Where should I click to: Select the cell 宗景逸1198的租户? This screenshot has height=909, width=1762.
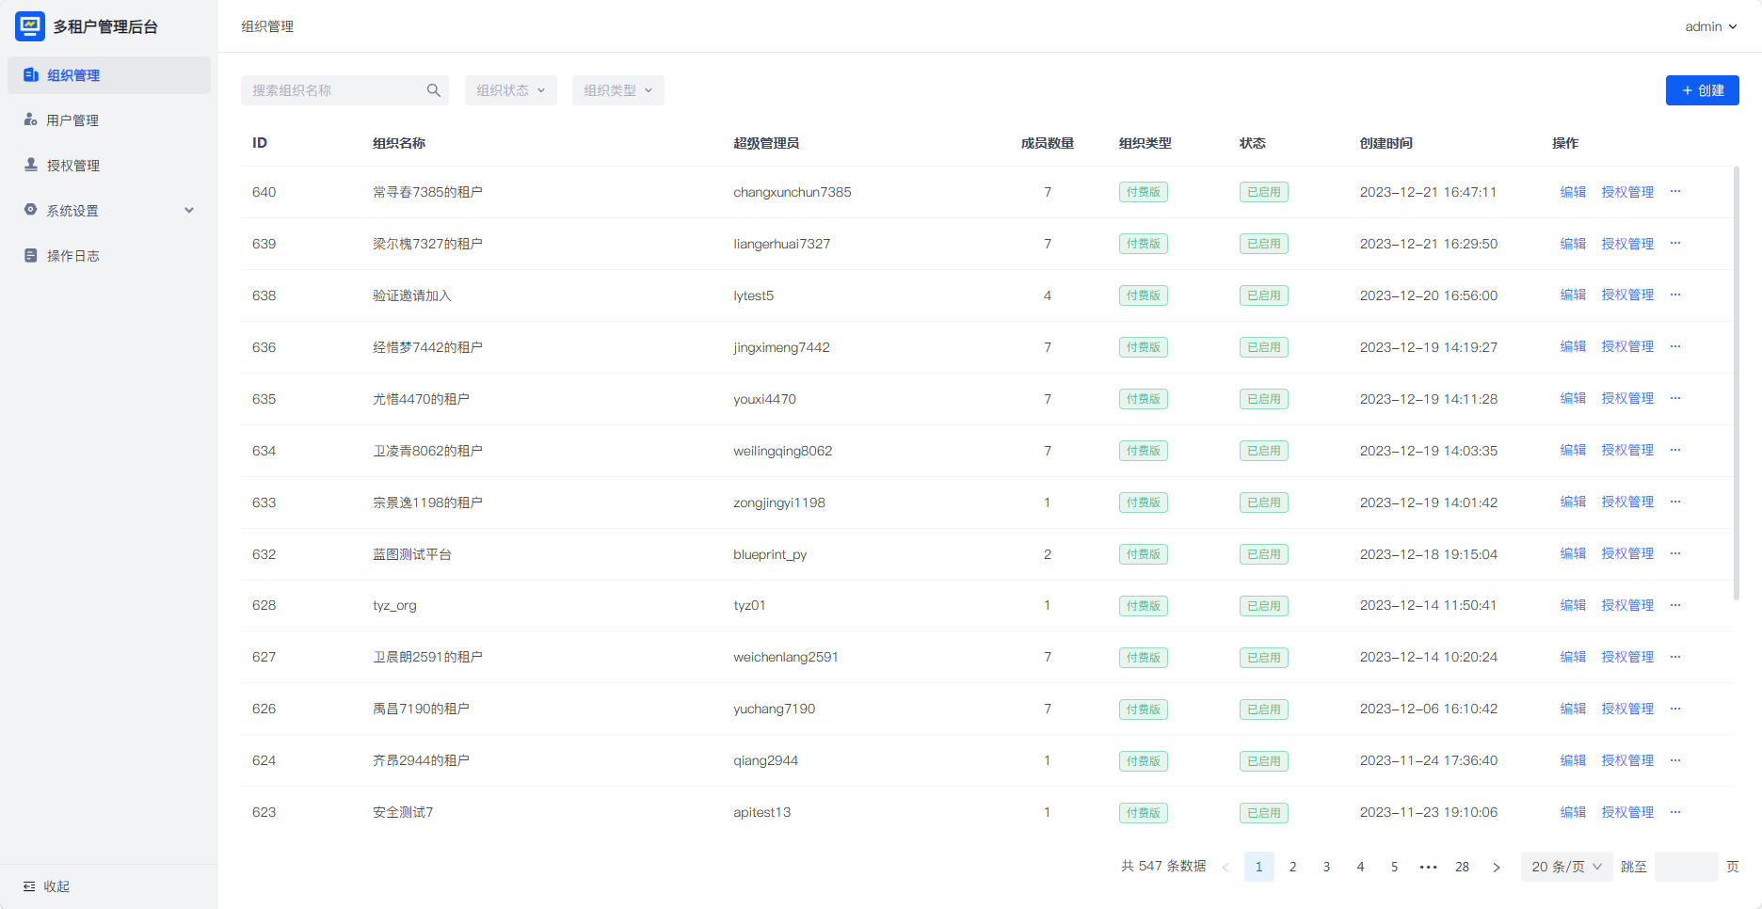tap(427, 502)
